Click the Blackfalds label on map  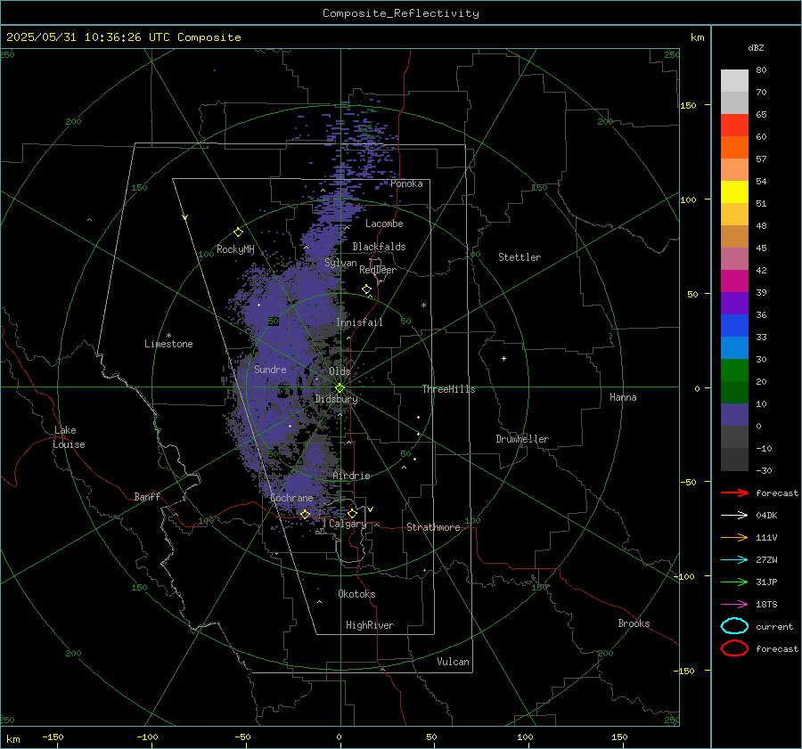pyautogui.click(x=379, y=247)
